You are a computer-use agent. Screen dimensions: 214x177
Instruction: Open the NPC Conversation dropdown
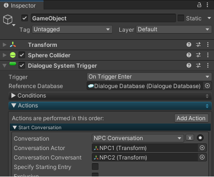click(138, 138)
